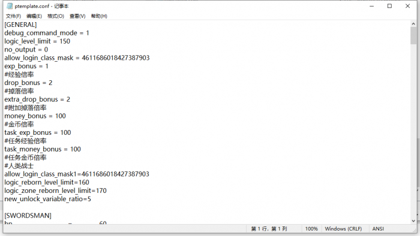420x236 pixels.
Task: Open the 编辑(E) menu
Action: (34, 16)
